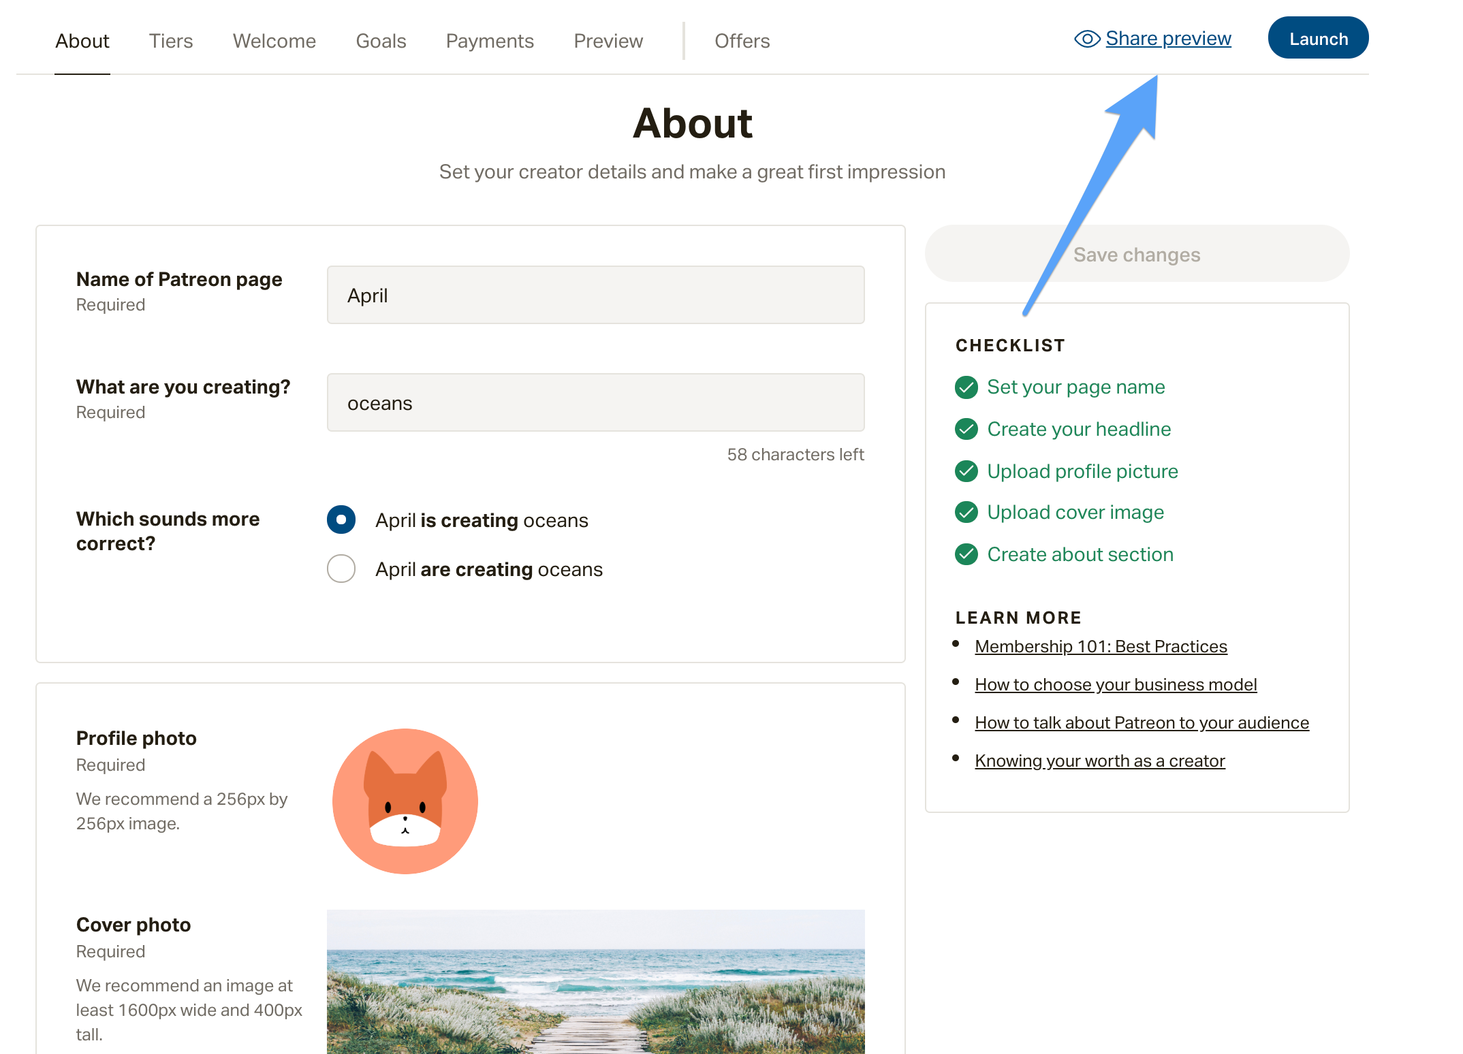Select 'April is creating oceans' radio option
1463x1054 pixels.
pos(341,520)
